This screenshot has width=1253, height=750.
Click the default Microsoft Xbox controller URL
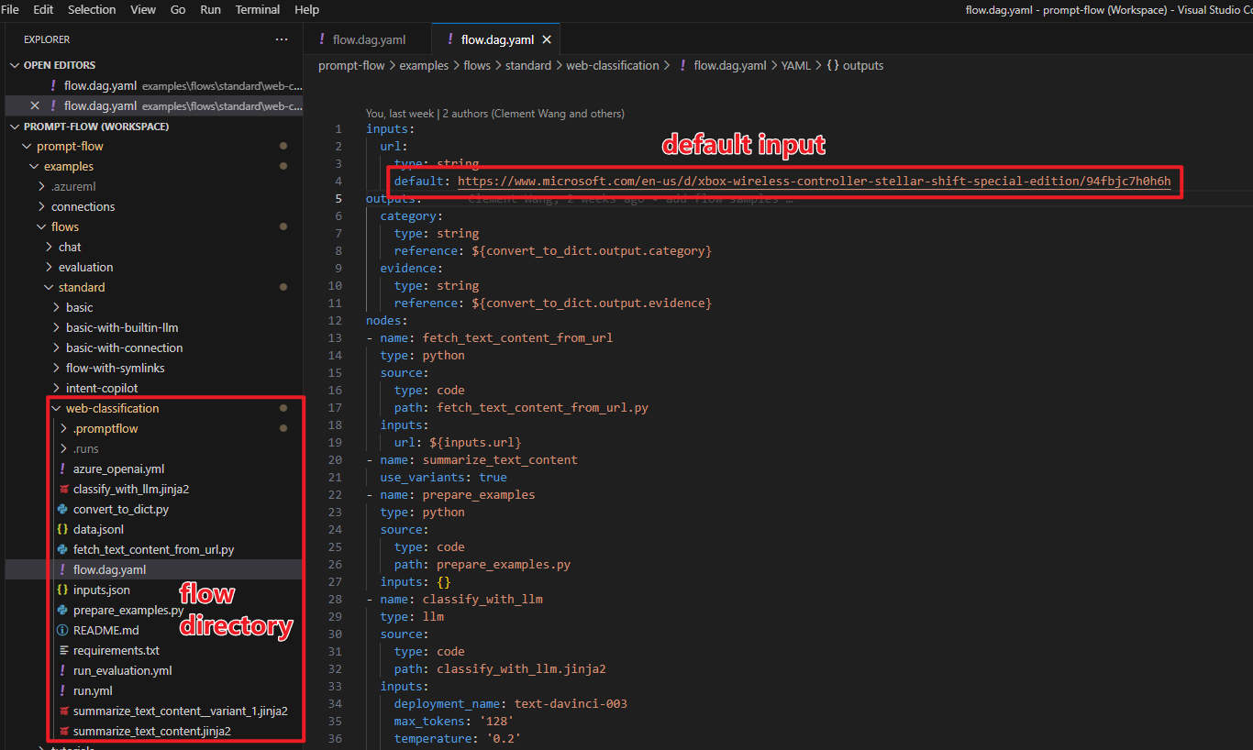[814, 182]
